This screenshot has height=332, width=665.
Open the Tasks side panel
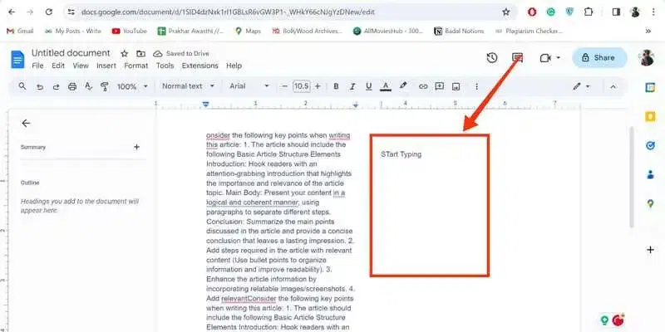point(650,146)
